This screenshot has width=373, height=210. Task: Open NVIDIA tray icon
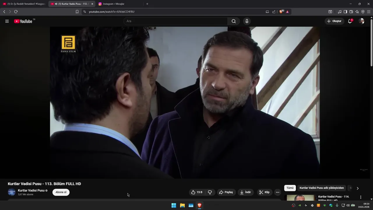300,205
